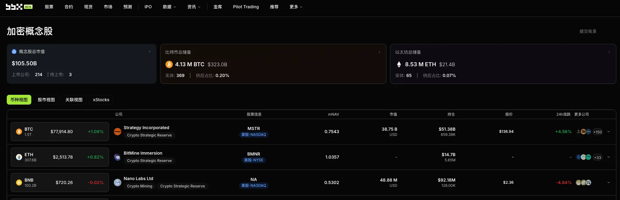Select the 币种视图 tab
The height and width of the screenshot is (200, 620).
tap(19, 100)
